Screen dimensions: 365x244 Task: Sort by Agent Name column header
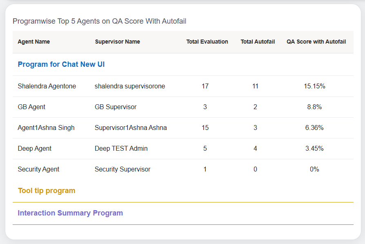click(x=34, y=42)
